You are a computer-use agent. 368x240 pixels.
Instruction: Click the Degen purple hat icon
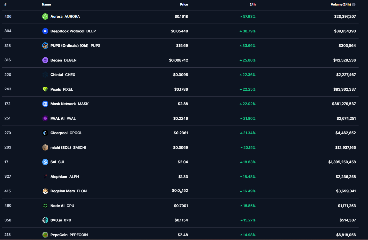[x=45, y=60]
